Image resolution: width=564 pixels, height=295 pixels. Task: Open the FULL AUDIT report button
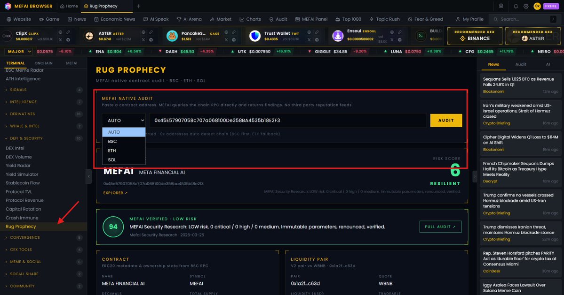click(440, 227)
